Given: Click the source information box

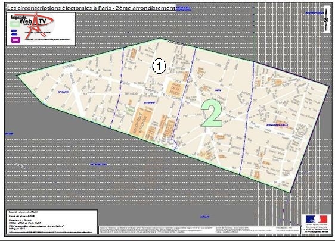Looking at the screenshot, I should (x=52, y=222).
